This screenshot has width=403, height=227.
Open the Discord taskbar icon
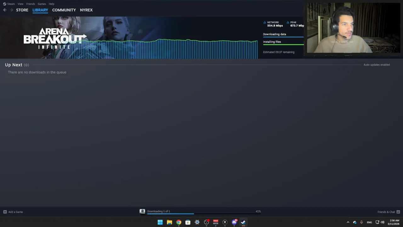coord(234,222)
